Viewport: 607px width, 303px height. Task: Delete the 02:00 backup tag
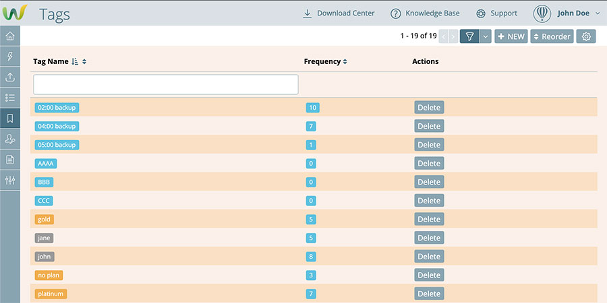click(429, 108)
